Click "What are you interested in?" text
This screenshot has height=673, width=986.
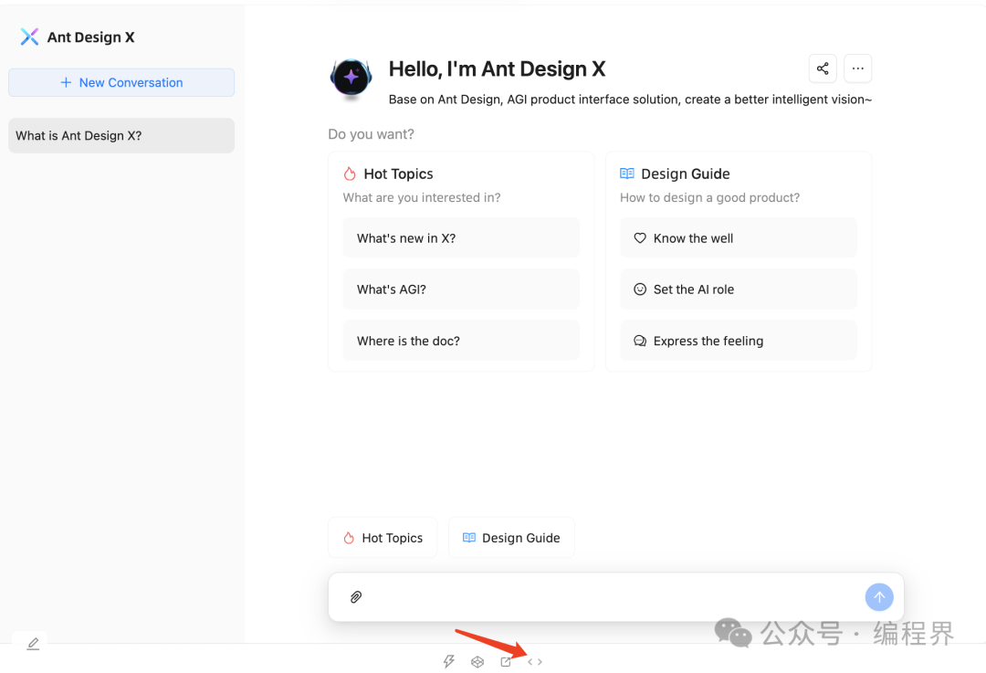pyautogui.click(x=422, y=197)
